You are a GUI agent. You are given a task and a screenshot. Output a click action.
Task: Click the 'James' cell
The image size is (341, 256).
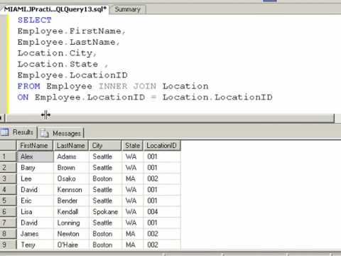[36, 234]
